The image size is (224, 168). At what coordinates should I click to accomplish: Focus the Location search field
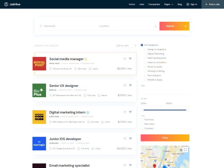pos(128,26)
